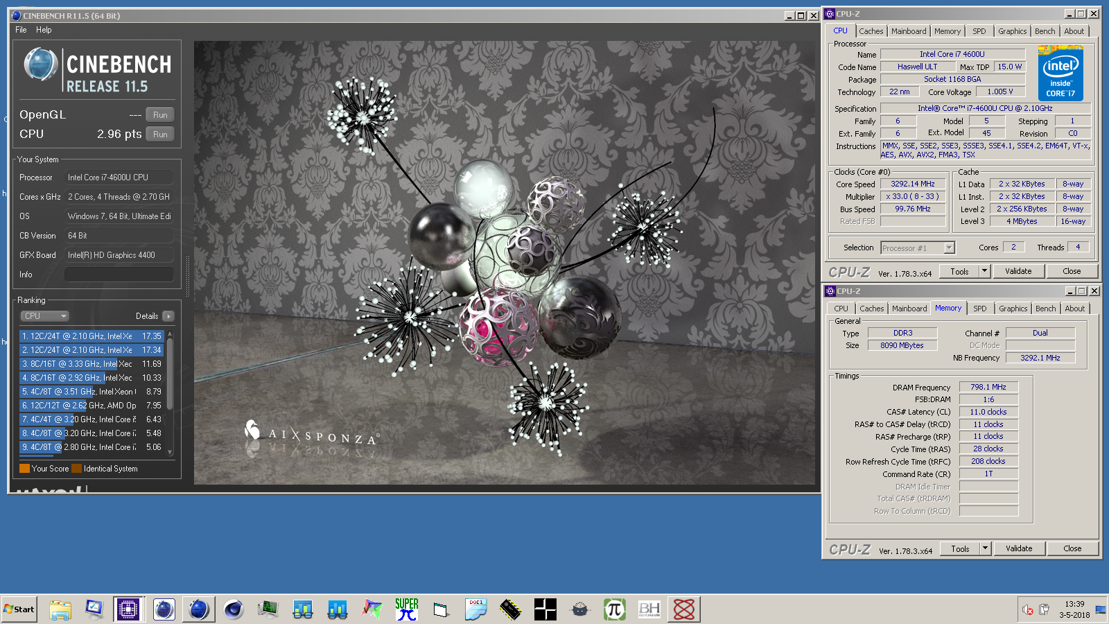Click Validate in the Memory CPU-Z window
The width and height of the screenshot is (1109, 624).
(1019, 548)
